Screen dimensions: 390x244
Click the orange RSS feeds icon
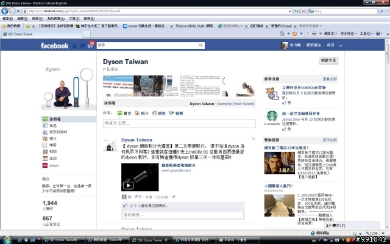(x=295, y=34)
